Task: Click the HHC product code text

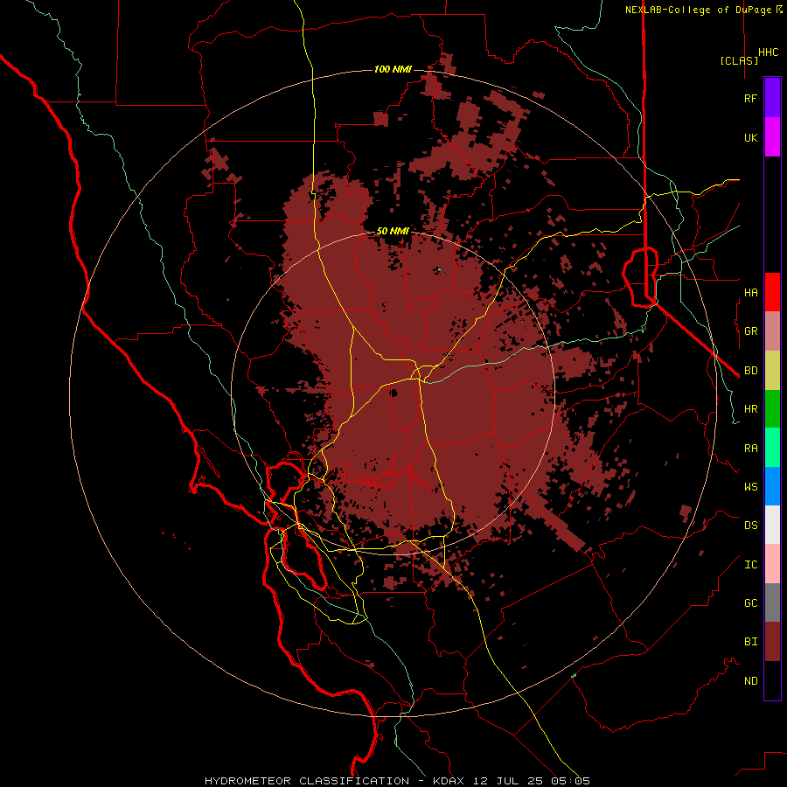Action: 768,52
